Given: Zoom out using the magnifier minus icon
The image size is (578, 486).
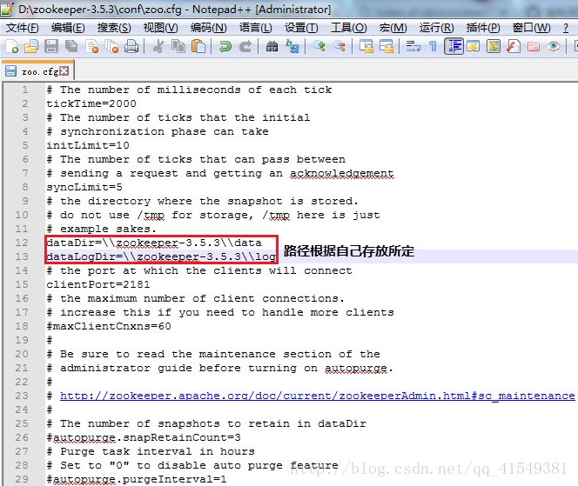Looking at the screenshot, I should coord(339,46).
